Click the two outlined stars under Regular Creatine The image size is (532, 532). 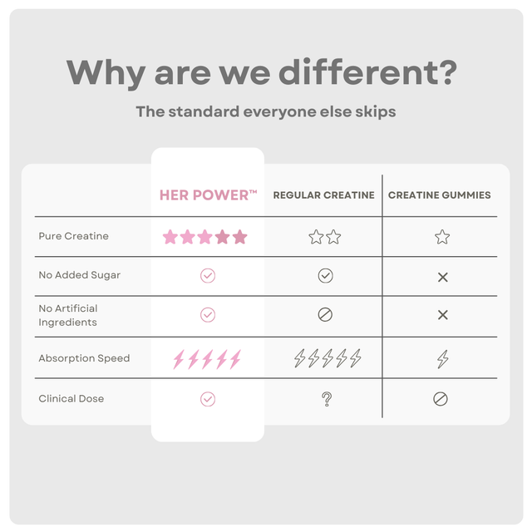(x=325, y=237)
